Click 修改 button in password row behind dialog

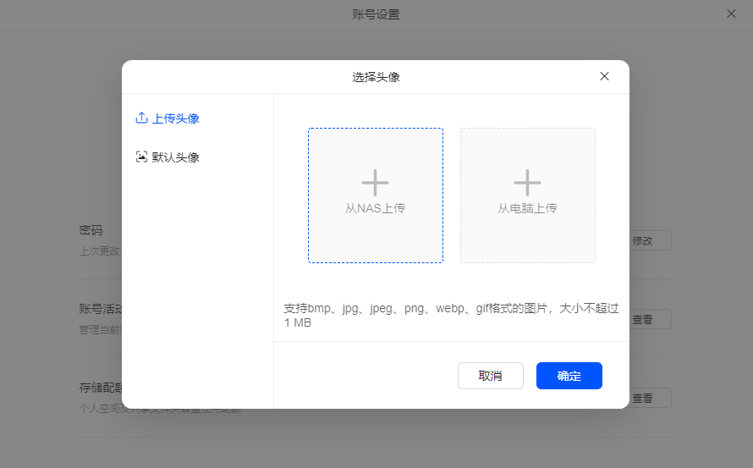click(x=651, y=240)
